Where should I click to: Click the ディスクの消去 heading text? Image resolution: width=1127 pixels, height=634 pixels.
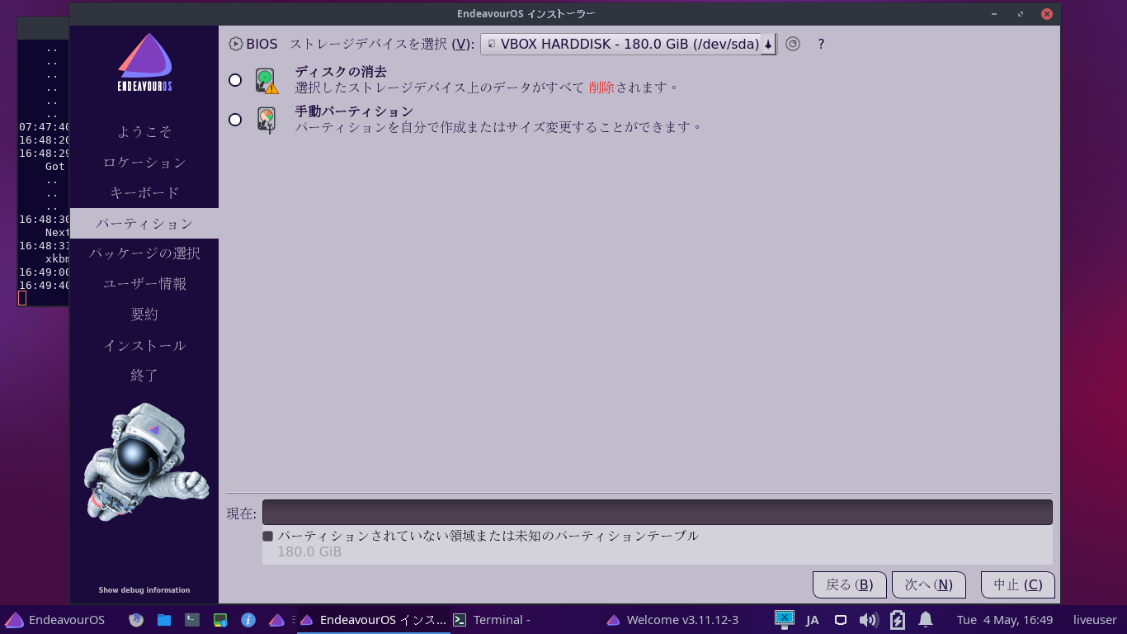coord(341,72)
